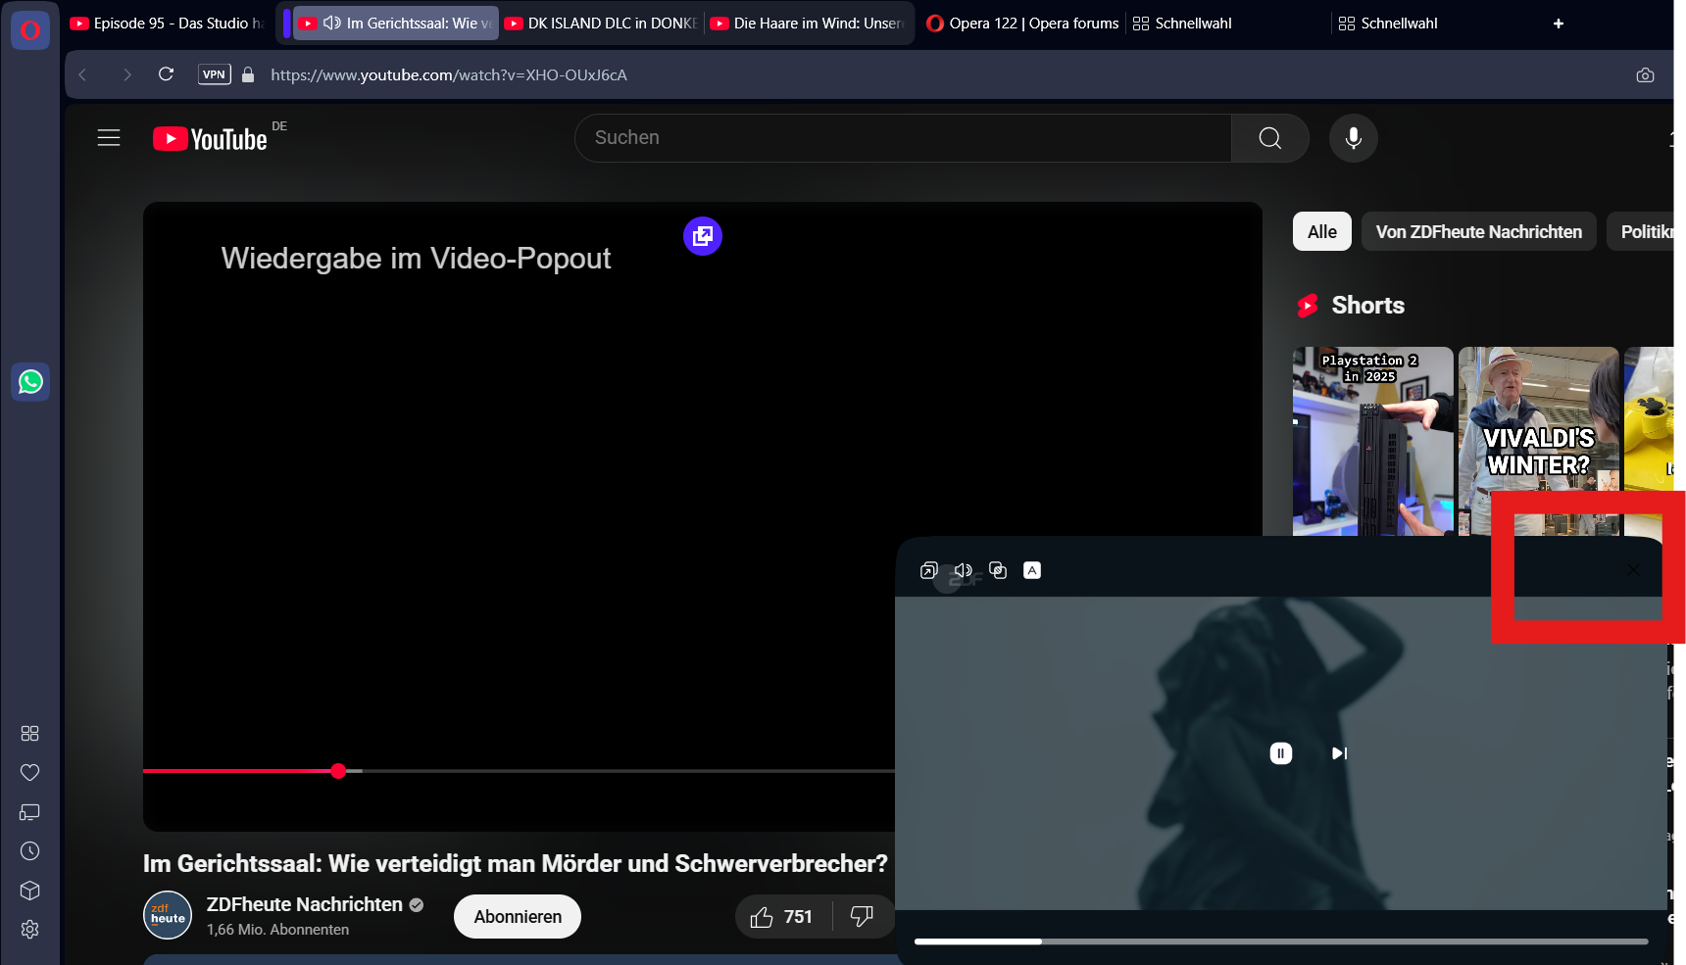Open the YouTube hamburger guide menu
Viewport: 1686px width, 965px height.
click(x=109, y=138)
